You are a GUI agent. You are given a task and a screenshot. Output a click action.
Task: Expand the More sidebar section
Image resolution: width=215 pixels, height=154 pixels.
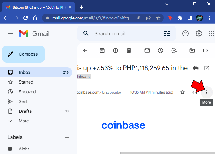click(36, 121)
